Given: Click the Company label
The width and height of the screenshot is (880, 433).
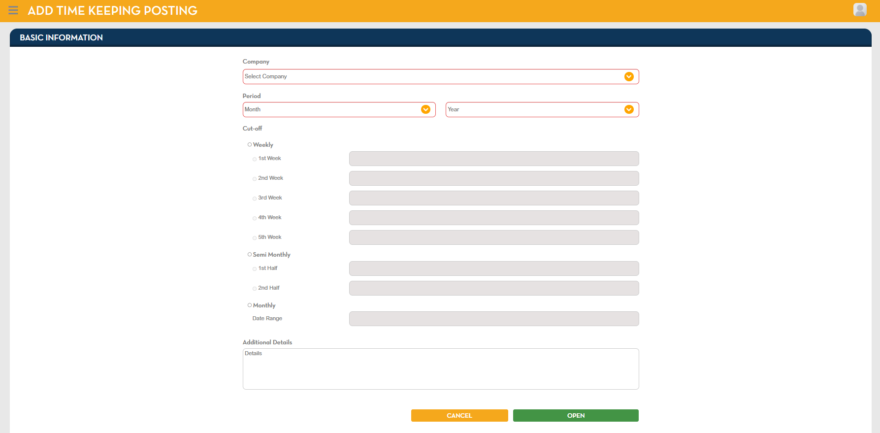Looking at the screenshot, I should click(256, 62).
